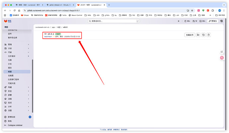Open 分支 in the sidebar menu

click(10, 64)
